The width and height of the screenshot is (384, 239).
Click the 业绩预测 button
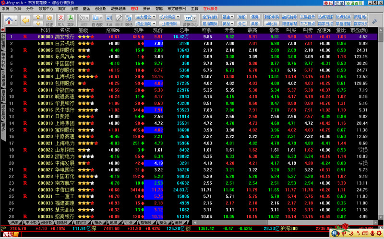click(169, 24)
